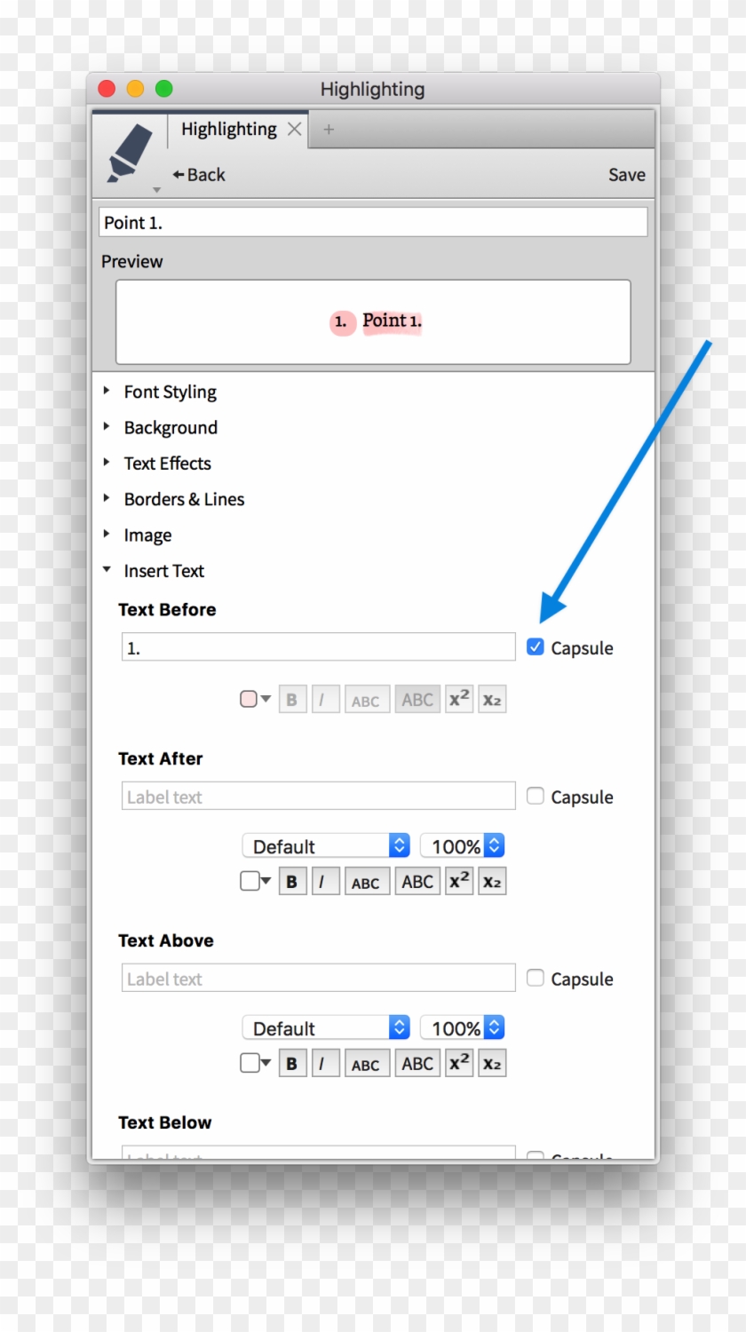Enable Capsule for the Text Above label
The width and height of the screenshot is (746, 1332).
tap(536, 978)
